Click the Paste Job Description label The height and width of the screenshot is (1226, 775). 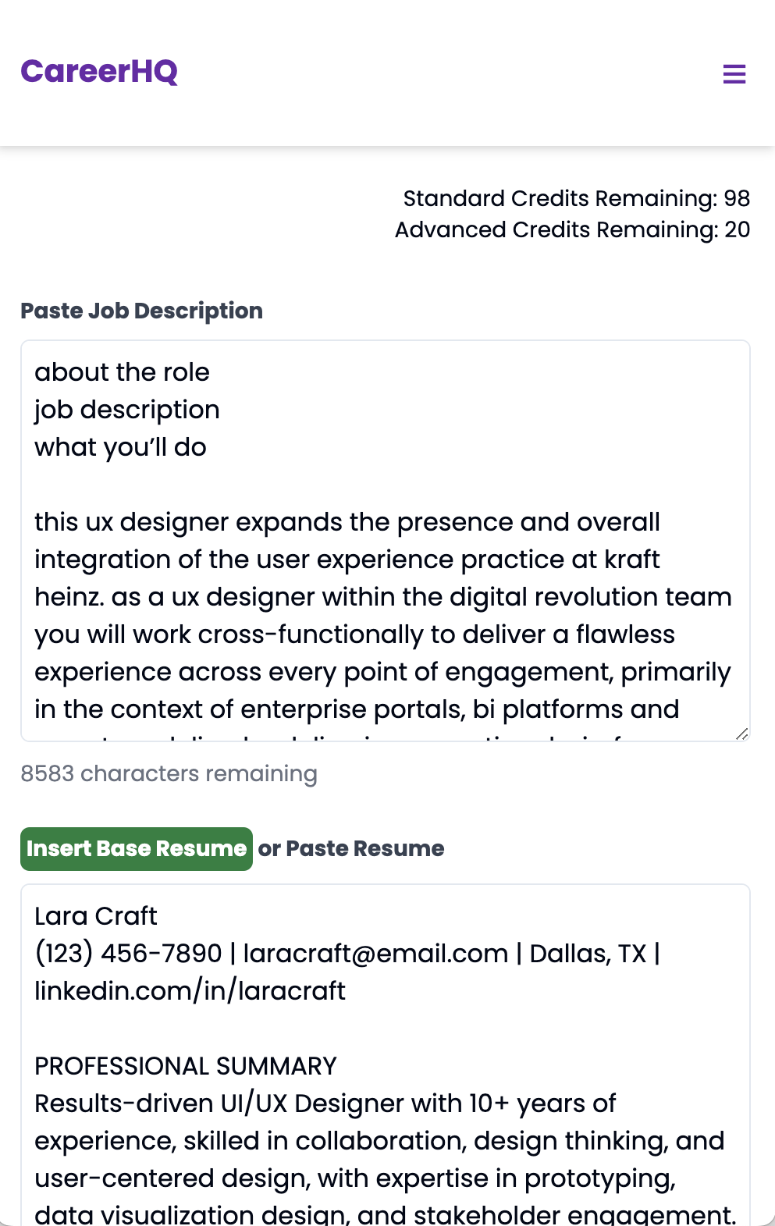tap(141, 311)
